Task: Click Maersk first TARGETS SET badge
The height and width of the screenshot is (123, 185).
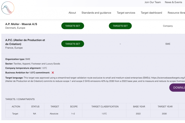Action: click(73, 26)
